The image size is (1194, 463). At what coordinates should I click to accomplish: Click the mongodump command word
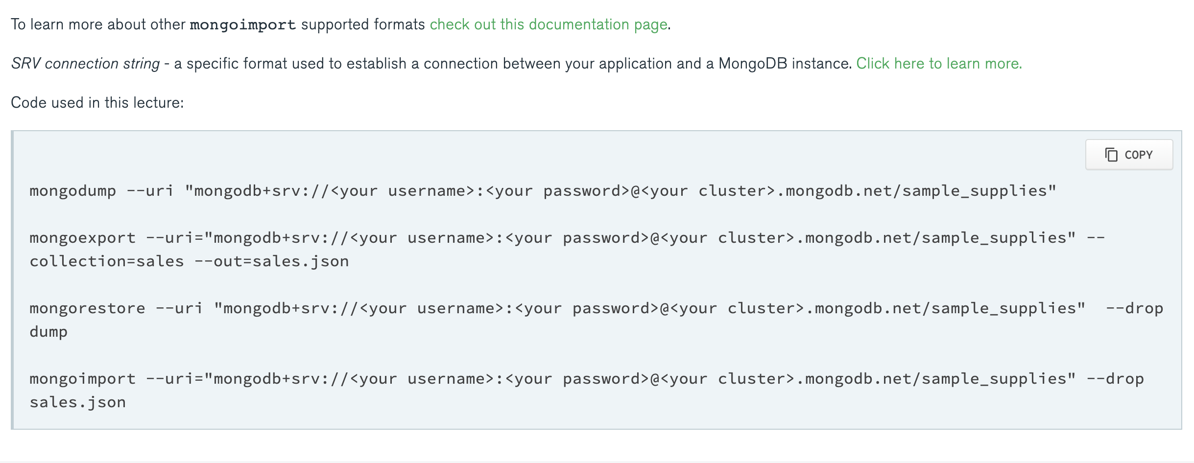[x=73, y=191]
